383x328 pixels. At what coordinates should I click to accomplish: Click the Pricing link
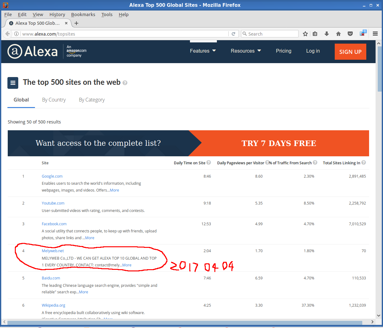click(284, 51)
